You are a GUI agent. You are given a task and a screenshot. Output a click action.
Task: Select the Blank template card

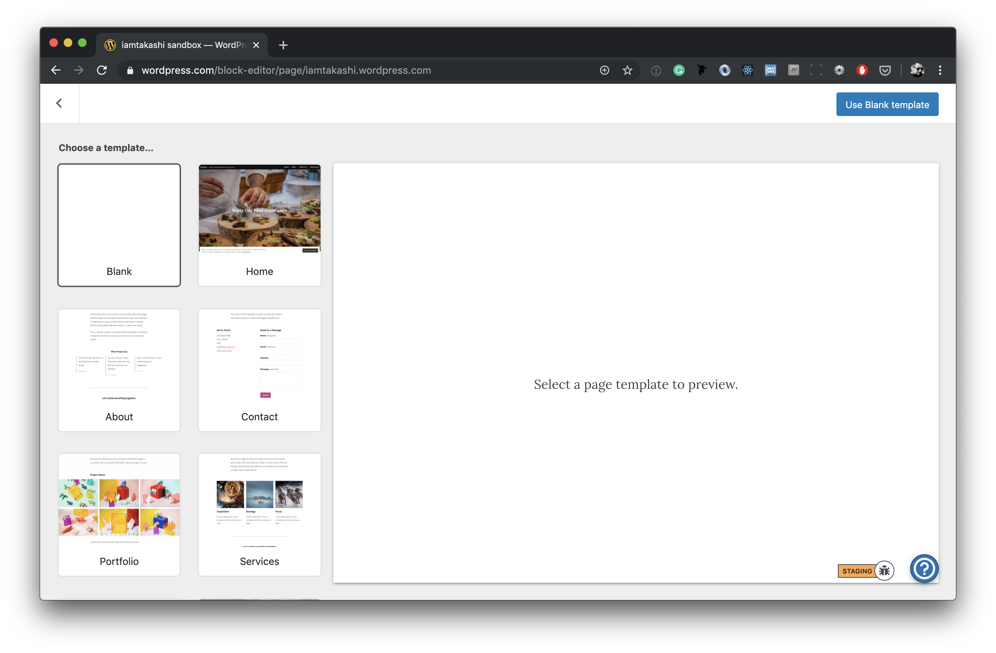pos(119,225)
